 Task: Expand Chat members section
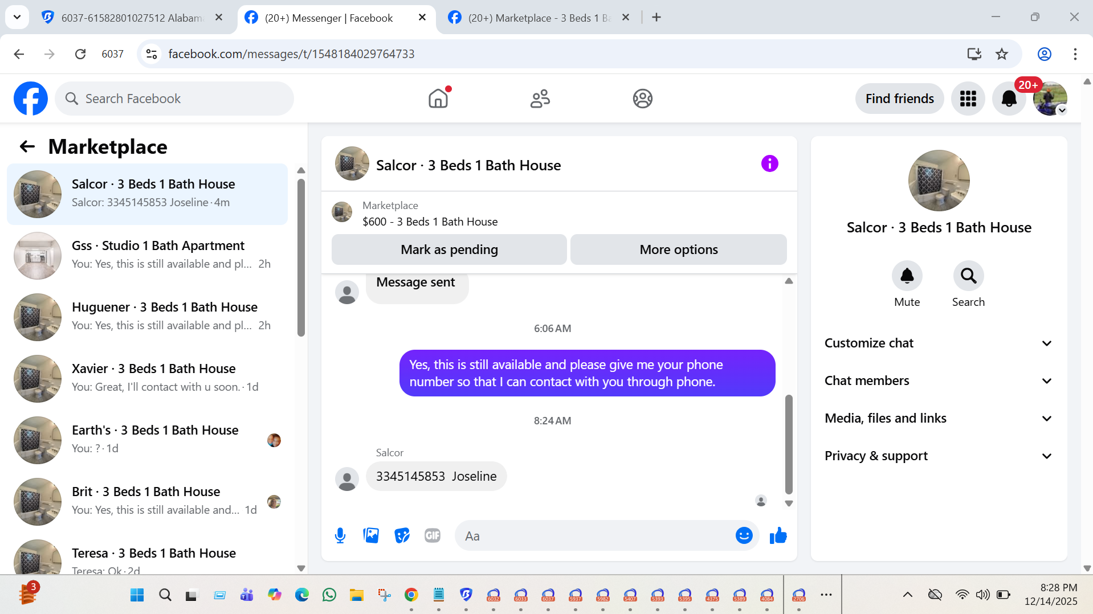pyautogui.click(x=938, y=380)
